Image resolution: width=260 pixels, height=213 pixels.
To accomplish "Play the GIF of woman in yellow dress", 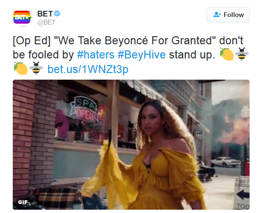I will point(131,145).
